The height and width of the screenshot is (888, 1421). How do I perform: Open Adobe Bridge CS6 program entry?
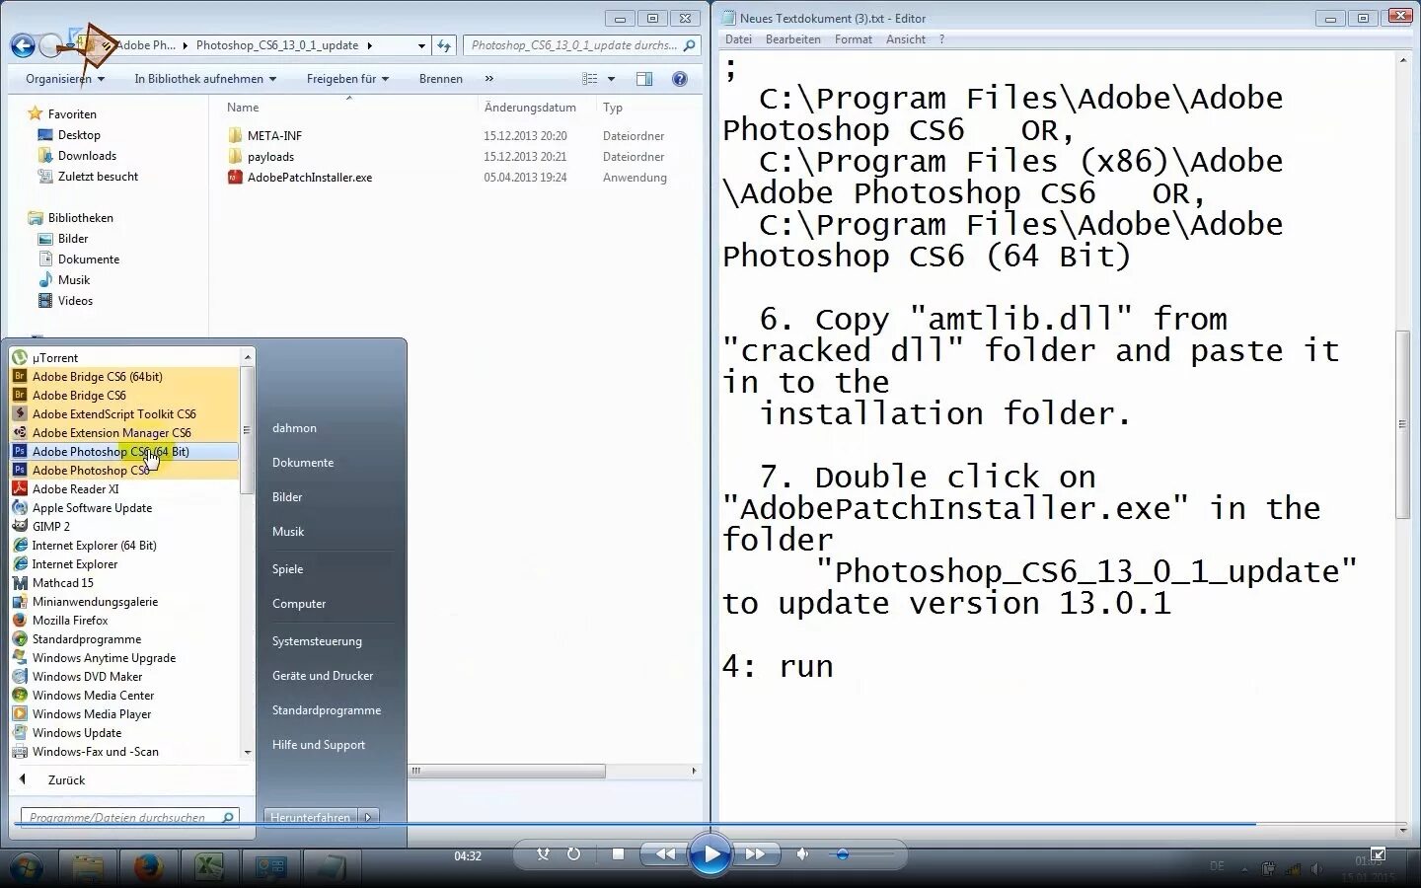tap(124, 396)
